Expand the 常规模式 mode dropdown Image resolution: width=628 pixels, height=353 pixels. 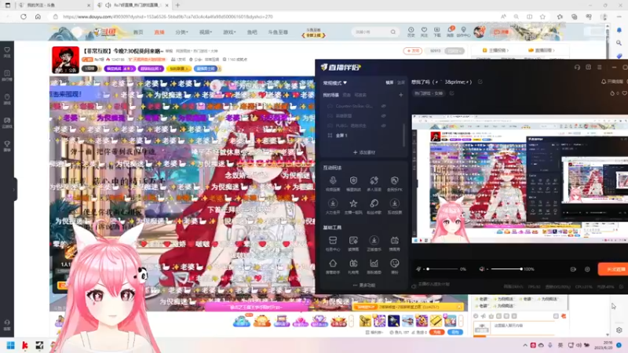[335, 83]
